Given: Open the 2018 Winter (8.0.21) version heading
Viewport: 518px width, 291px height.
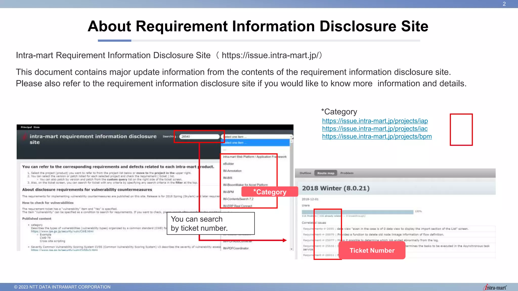Looking at the screenshot, I should pyautogui.click(x=336, y=188).
